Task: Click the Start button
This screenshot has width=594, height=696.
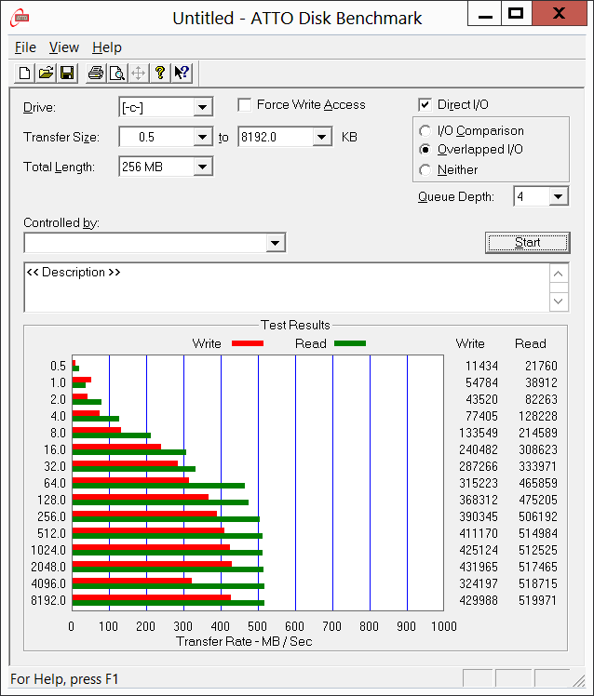Action: pyautogui.click(x=527, y=242)
